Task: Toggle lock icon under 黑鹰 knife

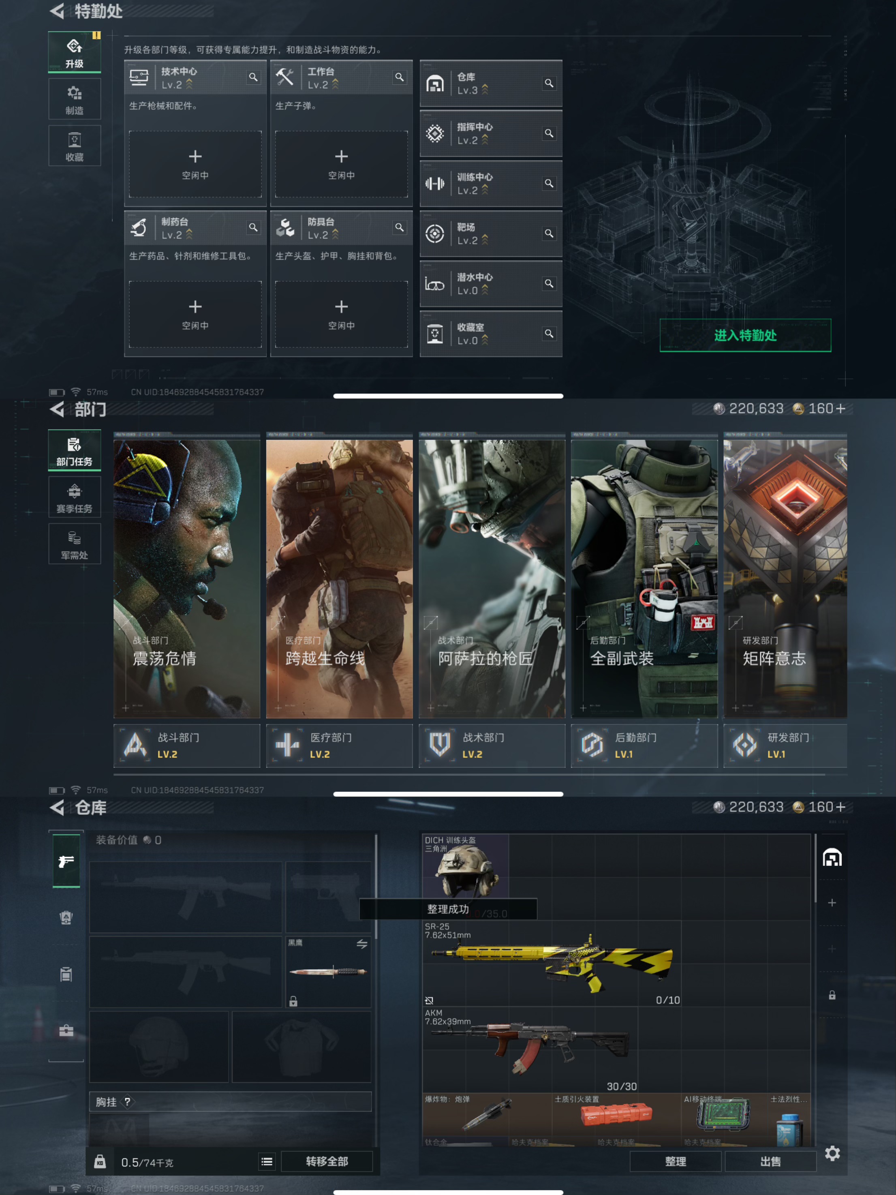Action: 293,1001
